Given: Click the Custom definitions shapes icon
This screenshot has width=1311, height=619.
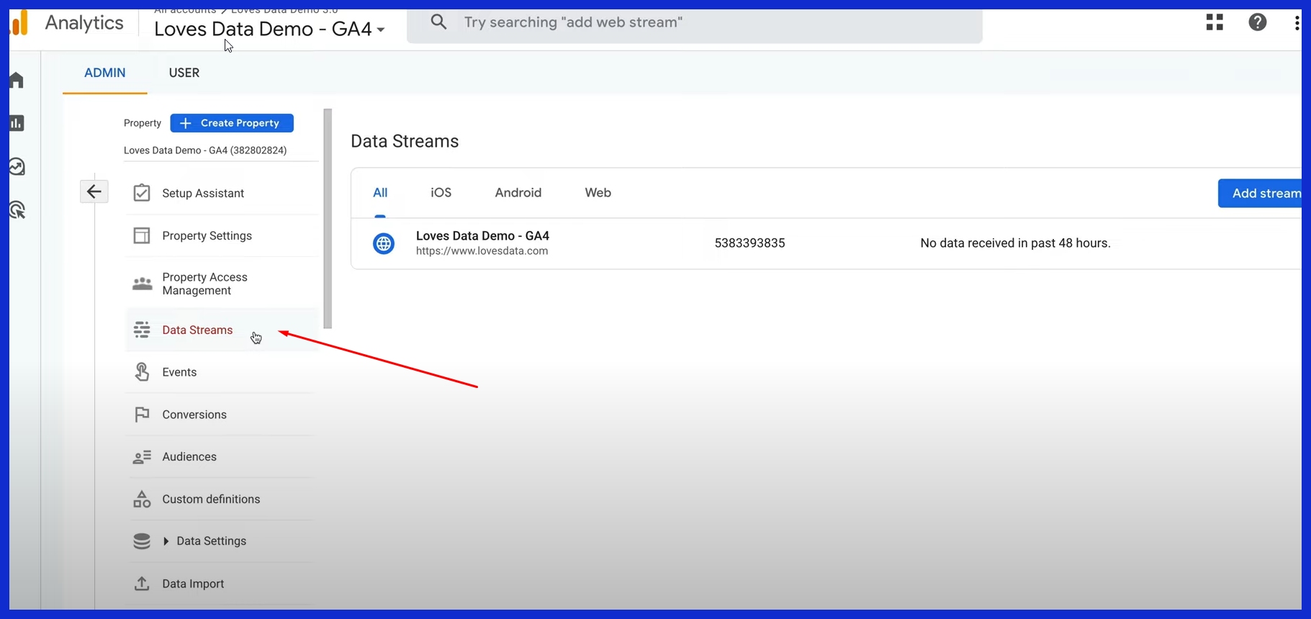Looking at the screenshot, I should click(142, 499).
